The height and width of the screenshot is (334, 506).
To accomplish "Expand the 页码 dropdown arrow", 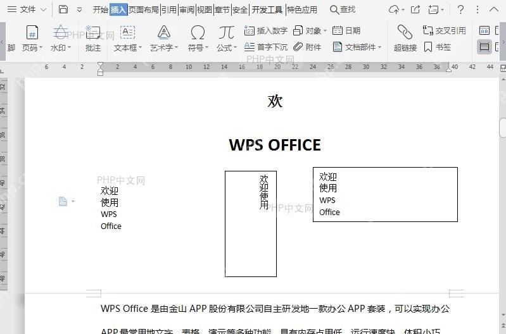I will (x=41, y=47).
